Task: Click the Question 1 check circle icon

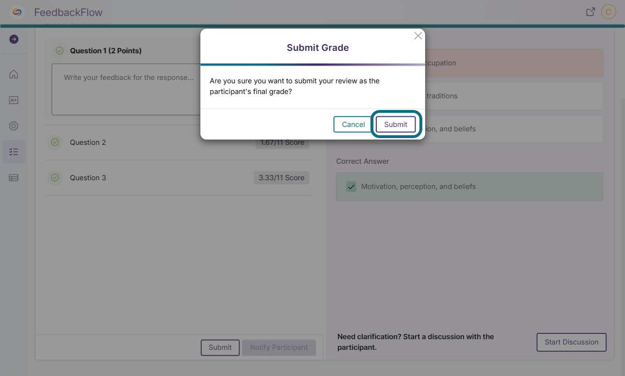Action: pyautogui.click(x=60, y=50)
